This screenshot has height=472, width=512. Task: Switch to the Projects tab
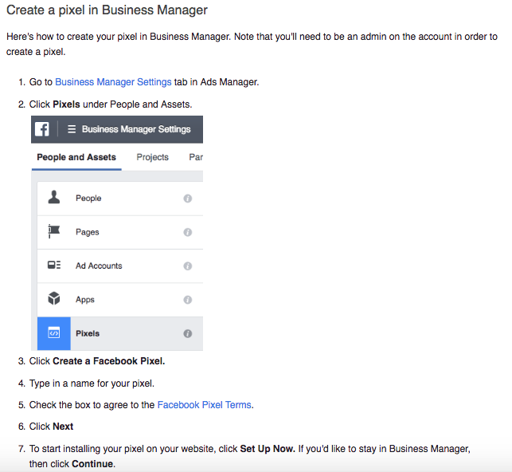[153, 157]
